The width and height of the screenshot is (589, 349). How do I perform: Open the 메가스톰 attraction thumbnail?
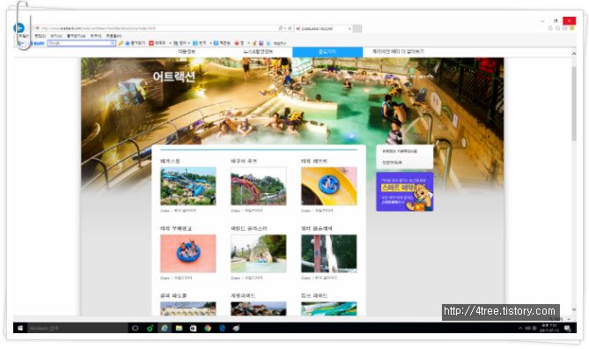(188, 186)
